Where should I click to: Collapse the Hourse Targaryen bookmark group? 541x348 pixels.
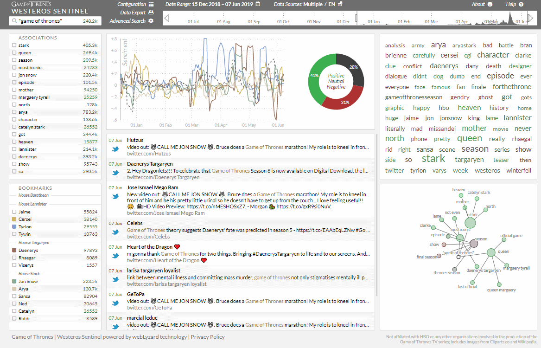coord(34,243)
